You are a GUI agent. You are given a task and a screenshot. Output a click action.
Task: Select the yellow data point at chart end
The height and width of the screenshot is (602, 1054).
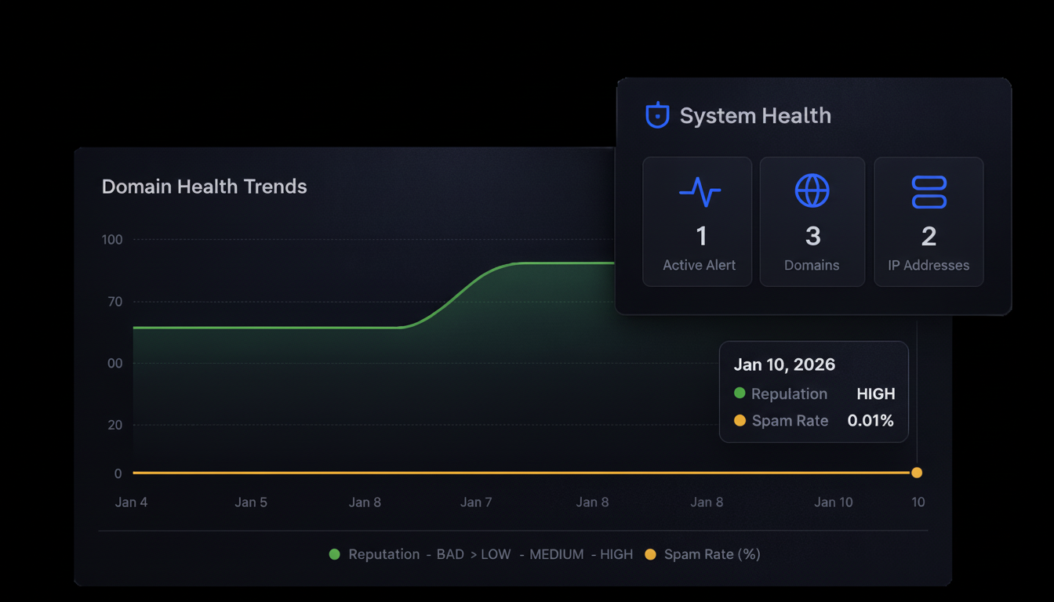[x=916, y=473]
